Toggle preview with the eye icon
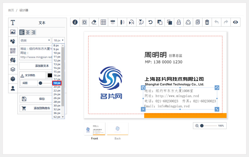Screen dimensions: 249x157 (235, 22)
